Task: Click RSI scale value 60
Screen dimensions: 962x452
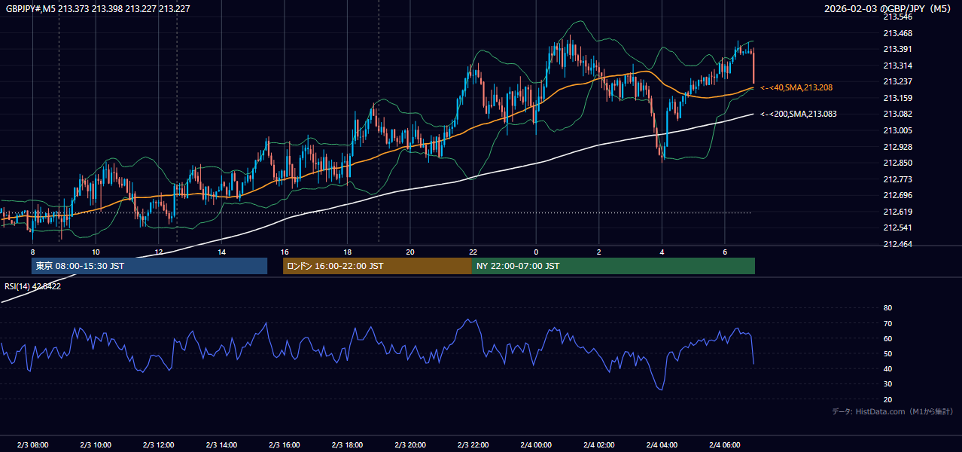Action: point(887,338)
